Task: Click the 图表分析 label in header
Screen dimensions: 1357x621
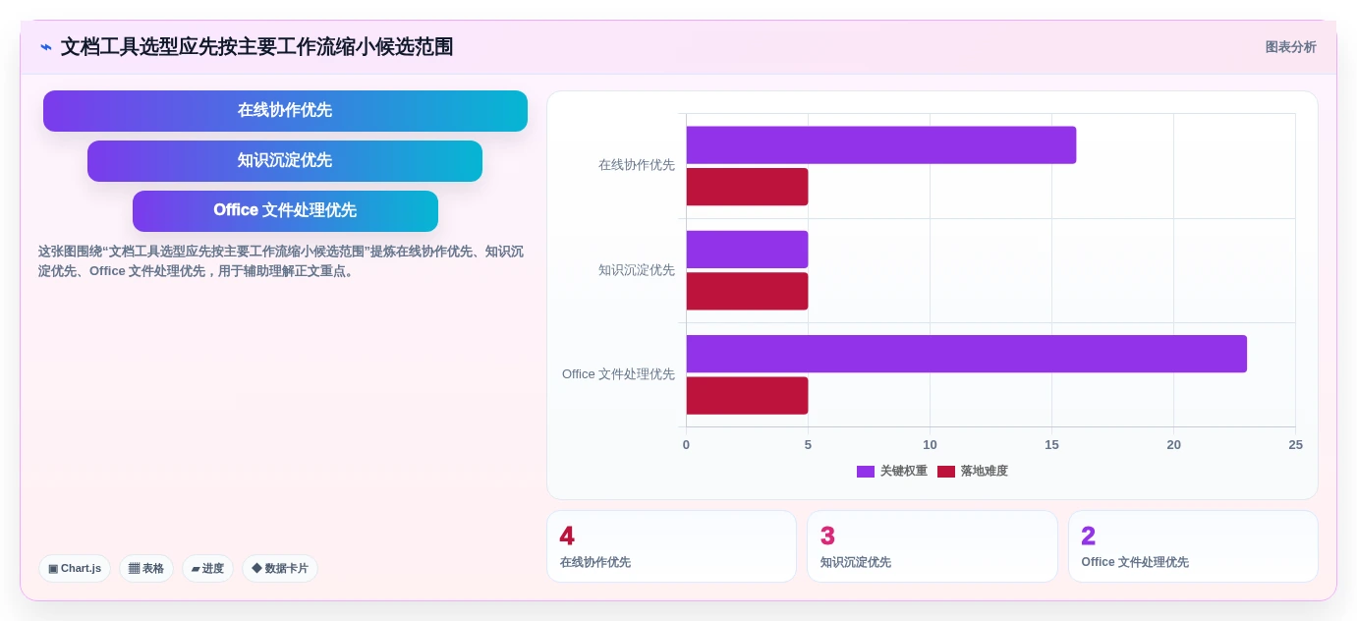Action: 1290,47
